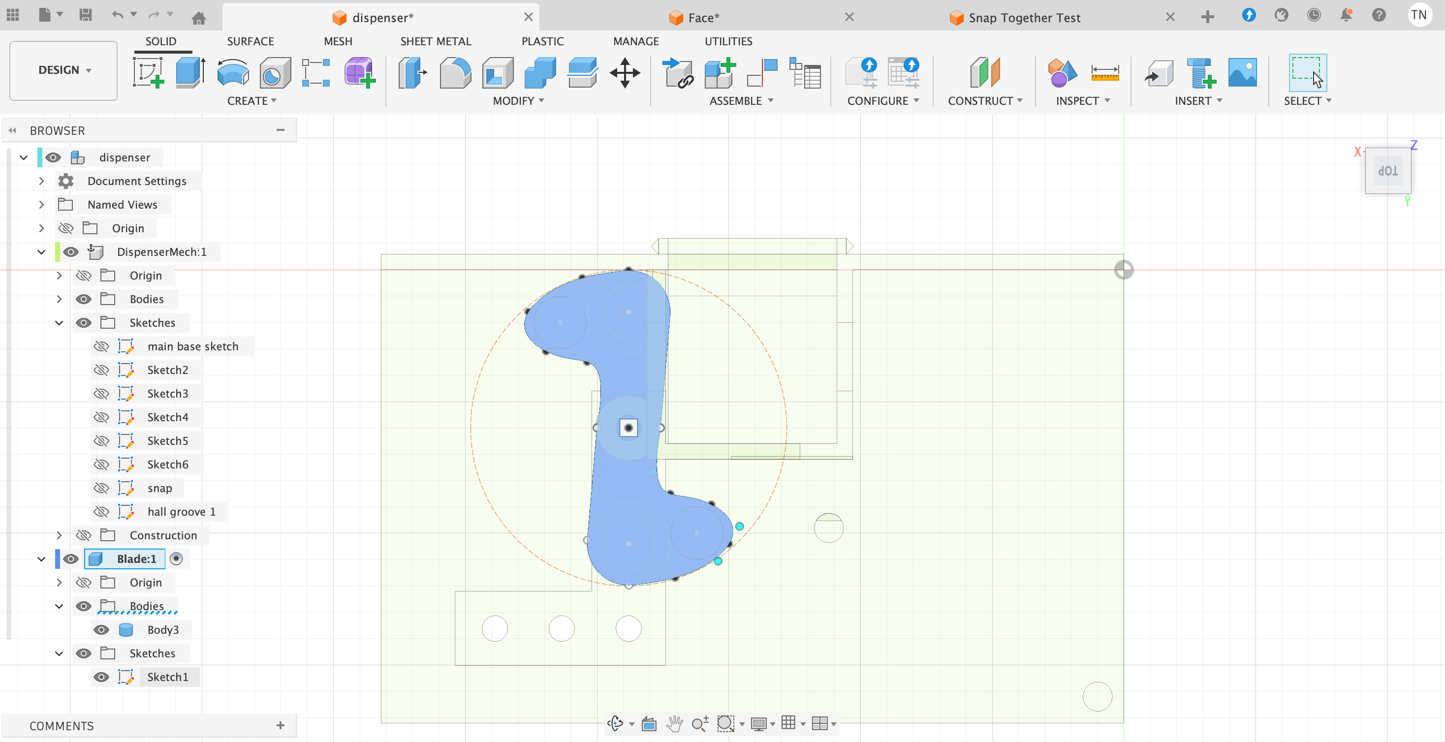Select the Revolve tool icon
The image size is (1445, 742).
233,73
